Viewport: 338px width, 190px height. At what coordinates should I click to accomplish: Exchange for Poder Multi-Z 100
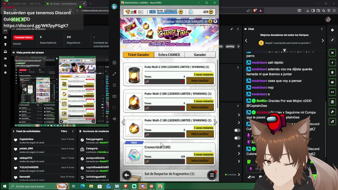point(200,134)
